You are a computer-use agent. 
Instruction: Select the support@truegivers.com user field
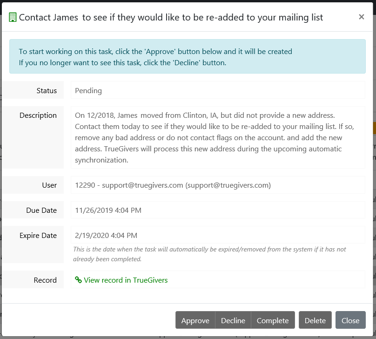tap(173, 185)
